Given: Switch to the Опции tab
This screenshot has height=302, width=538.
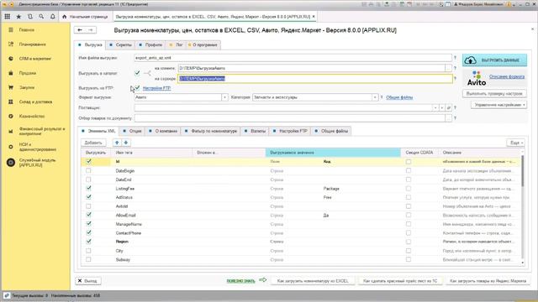Looking at the screenshot, I should click(x=133, y=131).
